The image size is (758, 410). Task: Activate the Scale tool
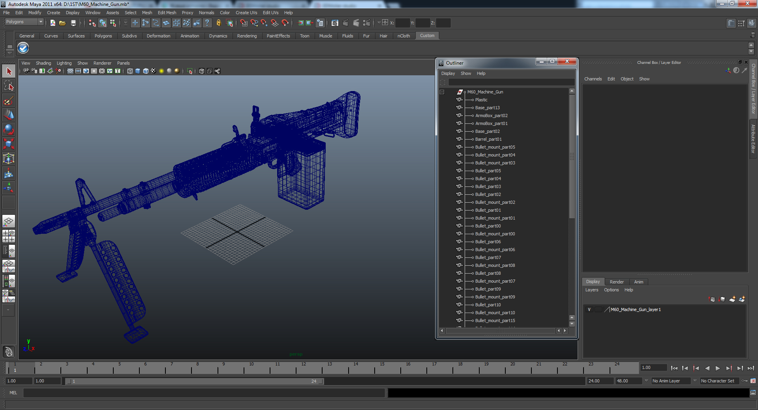[x=9, y=144]
